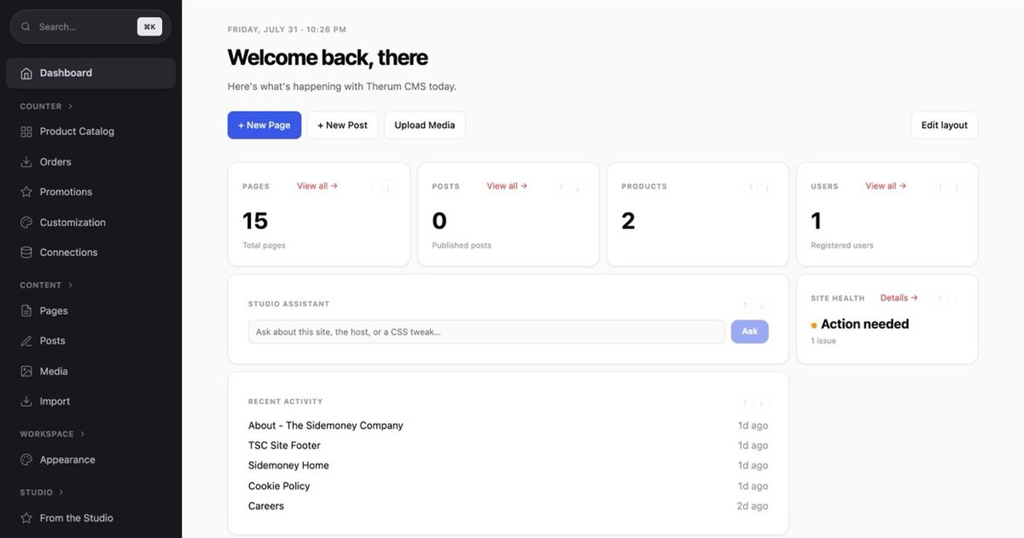Click the Studio Assistant question input
The width and height of the screenshot is (1024, 538).
pos(486,332)
